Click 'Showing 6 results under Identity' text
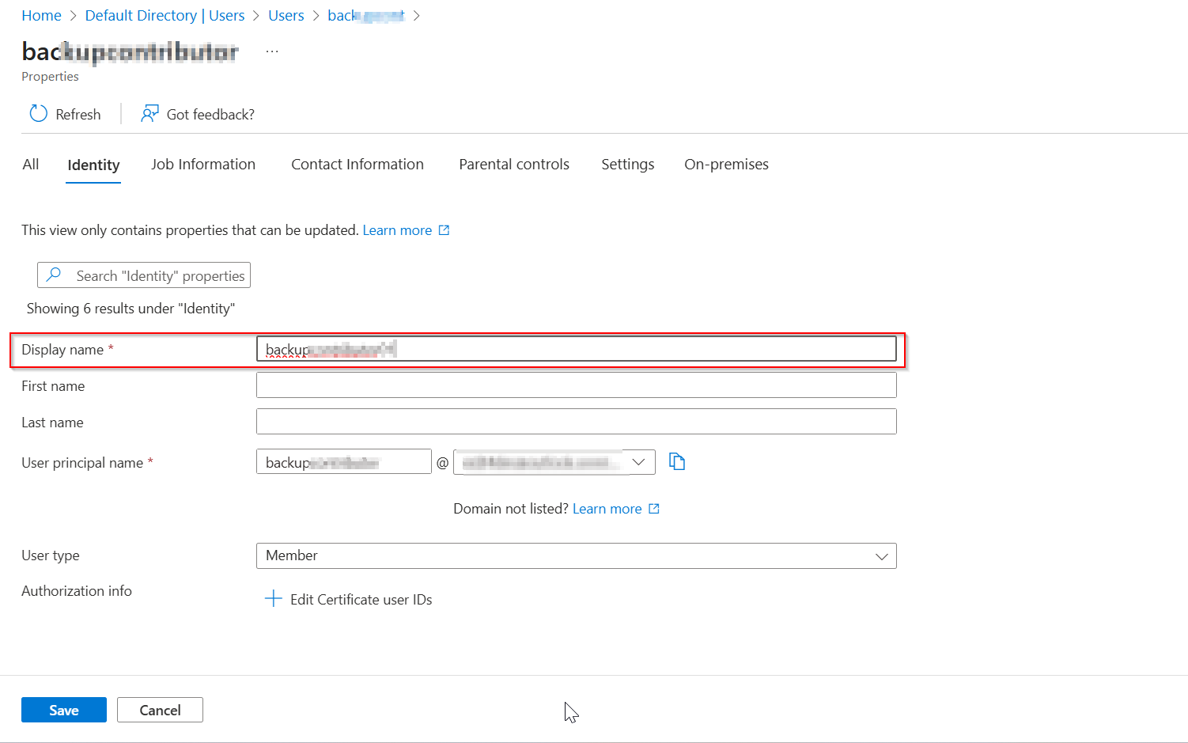Viewport: 1188px width, 743px height. [131, 309]
